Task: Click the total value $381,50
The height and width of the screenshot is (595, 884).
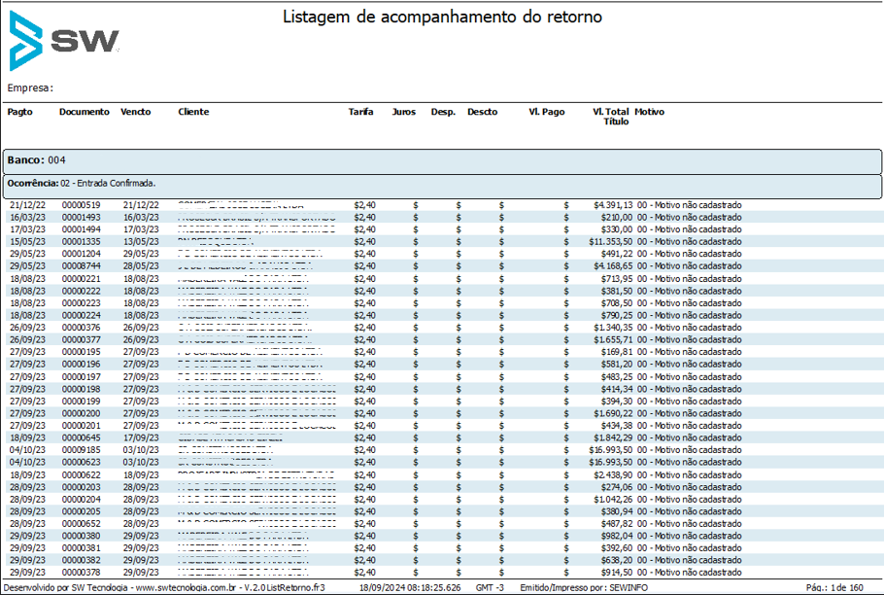Action: (x=617, y=291)
